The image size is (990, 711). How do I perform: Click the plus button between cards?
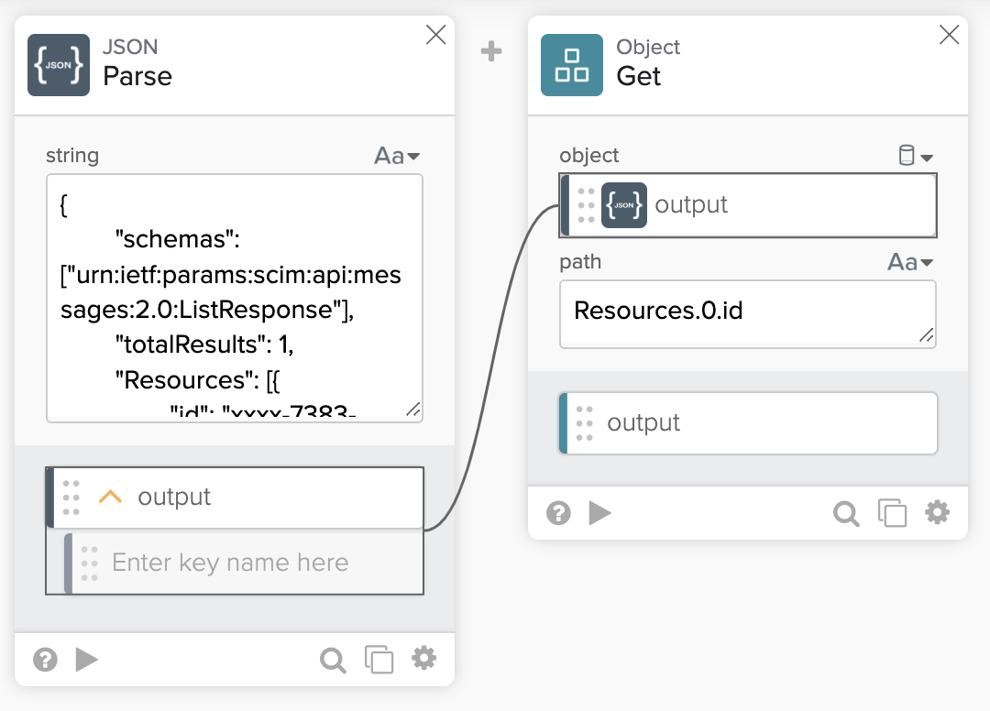tap(492, 52)
